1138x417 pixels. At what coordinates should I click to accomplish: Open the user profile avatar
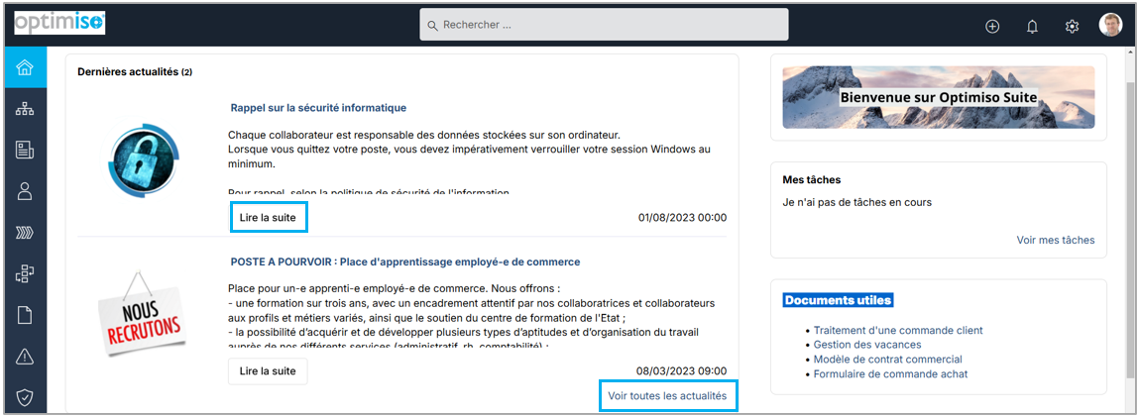click(1110, 26)
